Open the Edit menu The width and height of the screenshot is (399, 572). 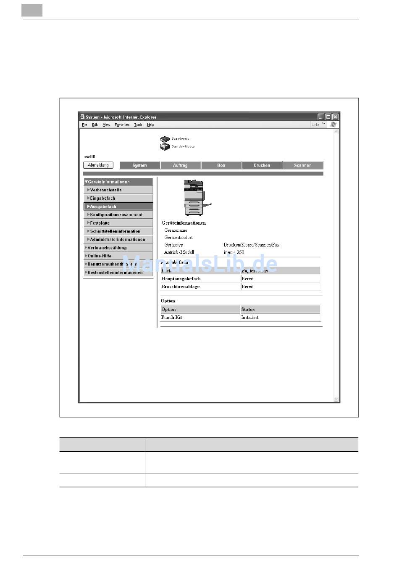point(95,124)
